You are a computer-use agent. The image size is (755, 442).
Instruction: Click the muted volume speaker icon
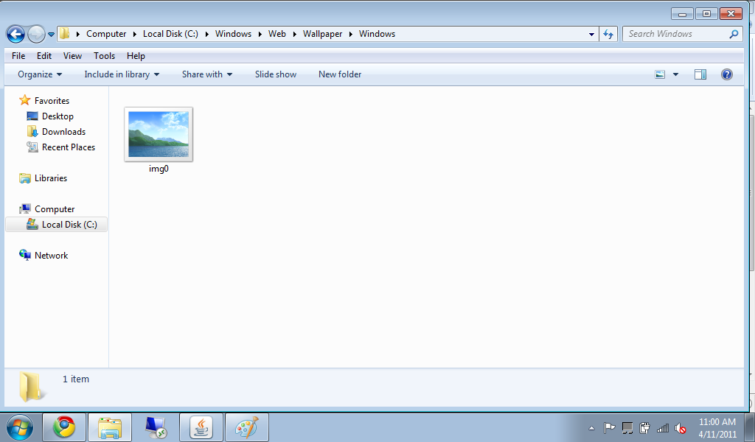[x=681, y=428]
